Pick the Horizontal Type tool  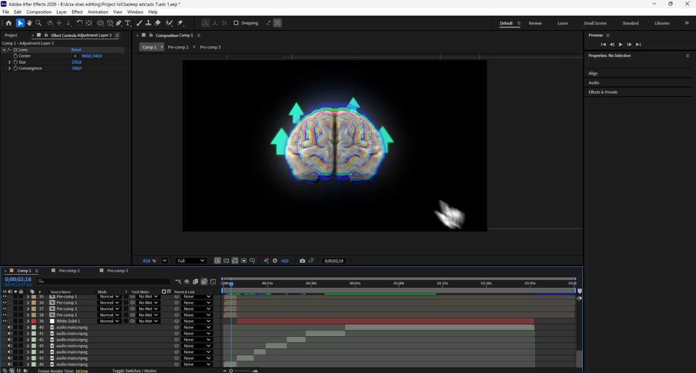(x=128, y=23)
